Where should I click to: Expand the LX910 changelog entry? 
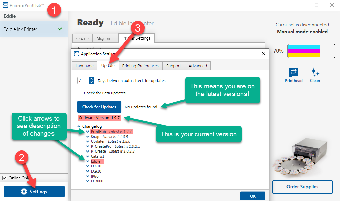coord(88,171)
